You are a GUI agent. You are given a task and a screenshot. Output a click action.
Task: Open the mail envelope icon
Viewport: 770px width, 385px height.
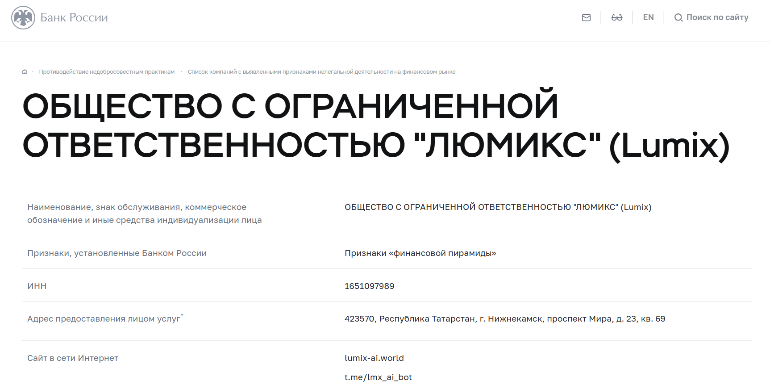click(587, 17)
